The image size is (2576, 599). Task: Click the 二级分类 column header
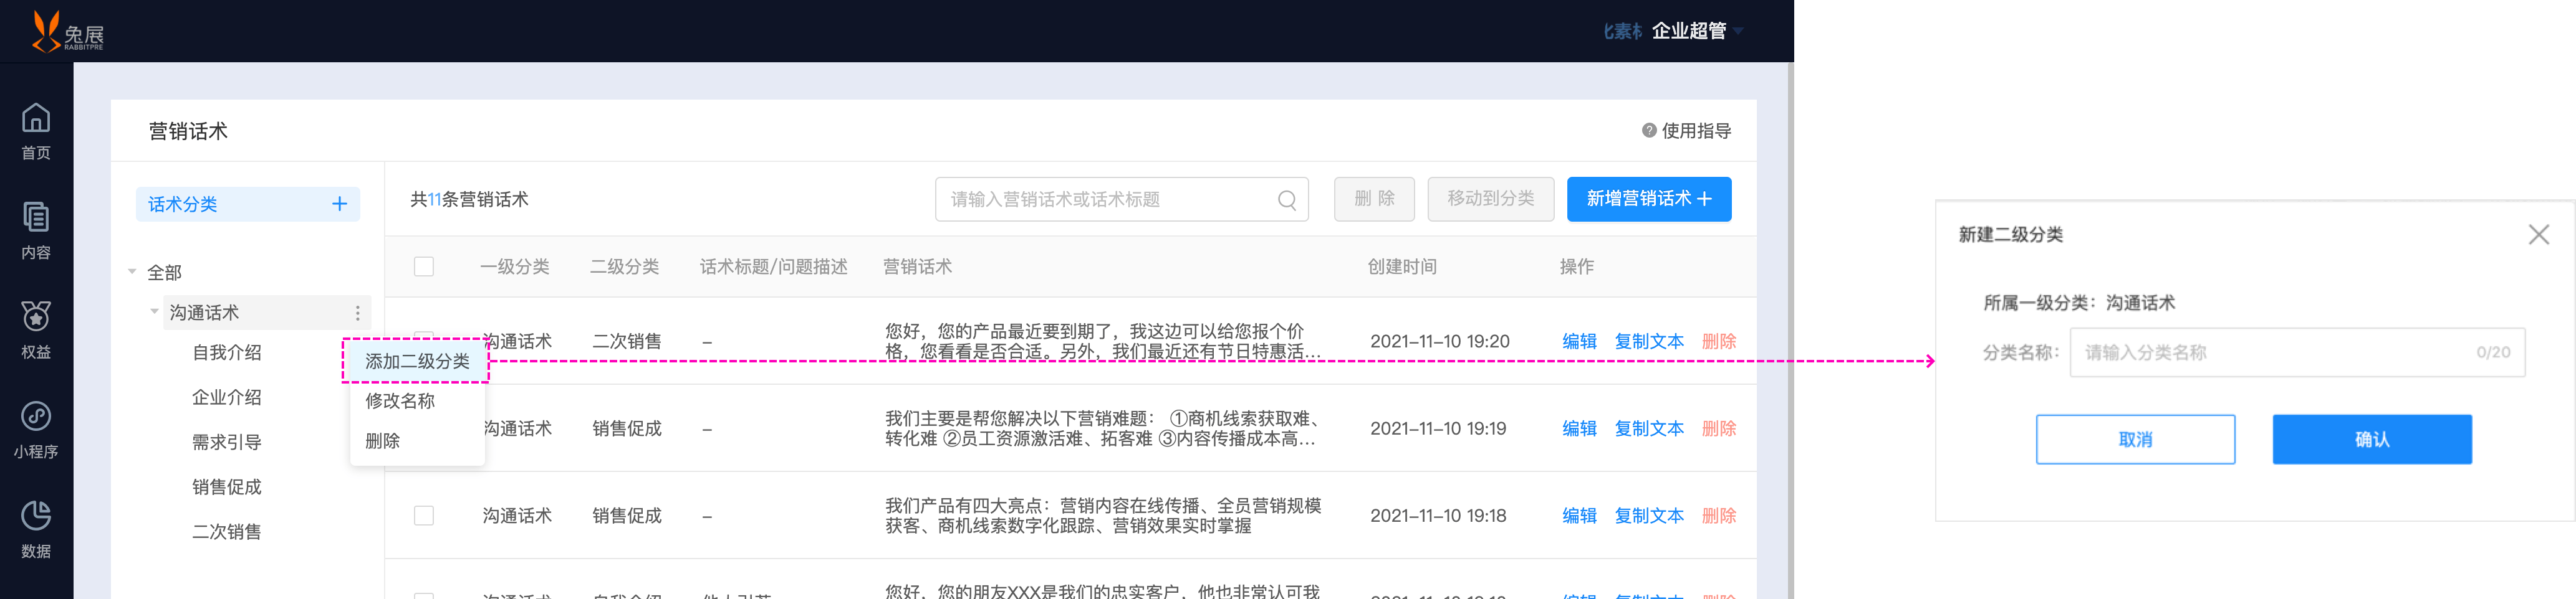pyautogui.click(x=624, y=266)
